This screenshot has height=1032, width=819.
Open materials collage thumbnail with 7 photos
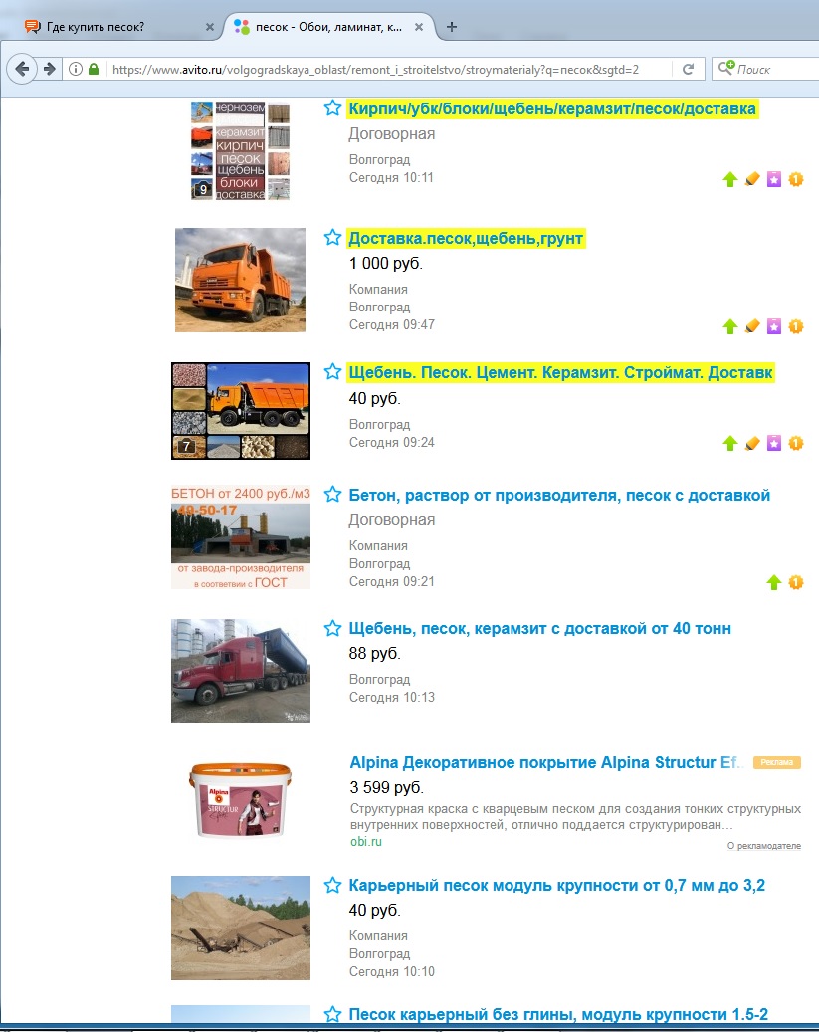point(240,411)
